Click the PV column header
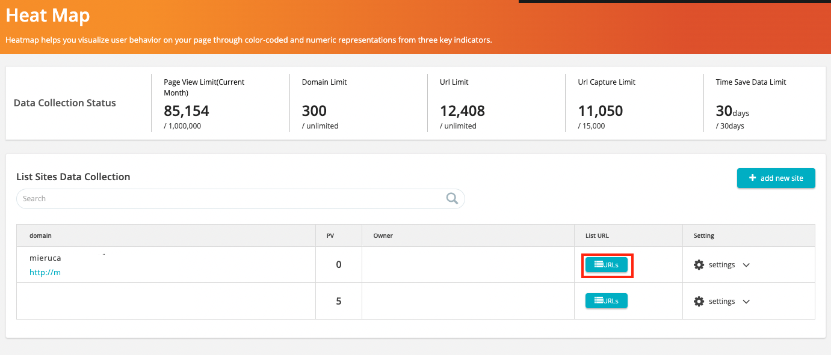831x355 pixels. pos(330,235)
